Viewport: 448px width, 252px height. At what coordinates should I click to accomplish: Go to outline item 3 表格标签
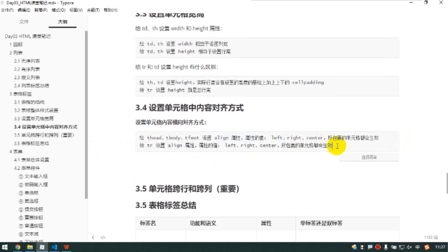click(x=20, y=94)
